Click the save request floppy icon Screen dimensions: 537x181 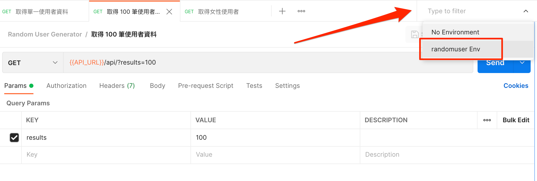(x=414, y=34)
